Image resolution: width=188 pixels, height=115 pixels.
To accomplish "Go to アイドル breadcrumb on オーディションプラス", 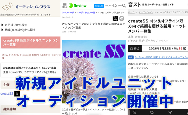I will click(x=15, y=55).
